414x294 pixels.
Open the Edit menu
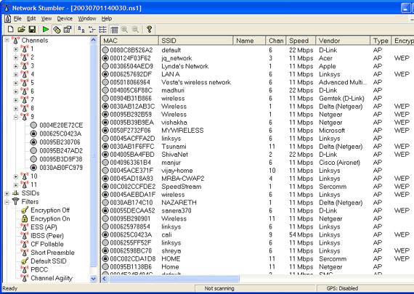[x=31, y=19]
